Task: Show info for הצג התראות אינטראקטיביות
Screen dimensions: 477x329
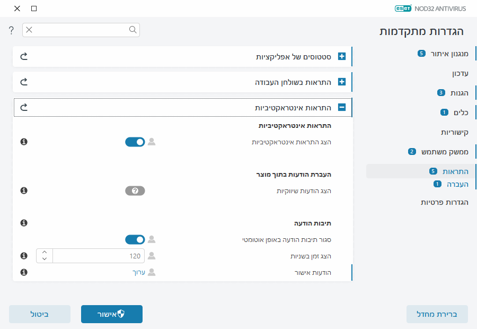Action: coord(24,142)
